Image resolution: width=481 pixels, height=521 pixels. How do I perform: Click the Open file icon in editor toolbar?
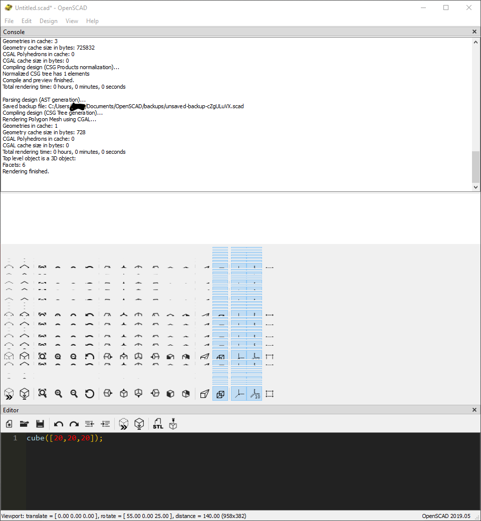24,424
